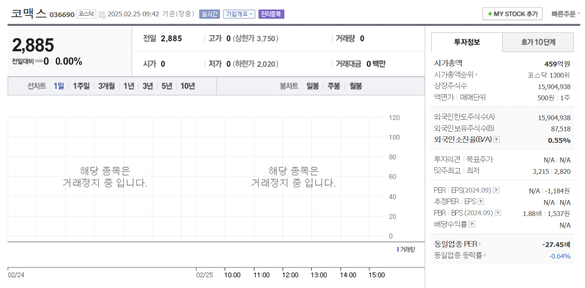The height and width of the screenshot is (288, 585).
Task: Click the 관리종목 button
Action: (271, 14)
